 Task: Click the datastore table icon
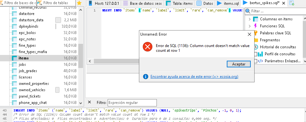(14, 14)
